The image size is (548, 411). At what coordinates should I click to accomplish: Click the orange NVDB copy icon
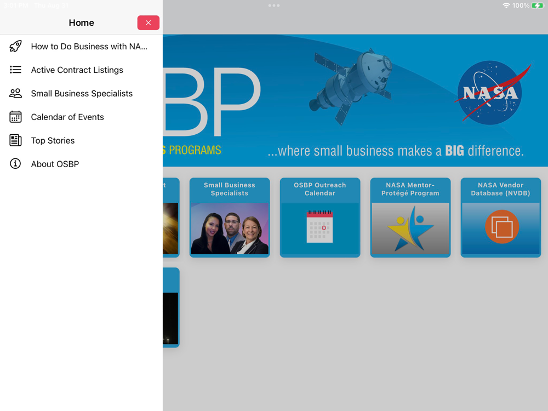coord(502,226)
